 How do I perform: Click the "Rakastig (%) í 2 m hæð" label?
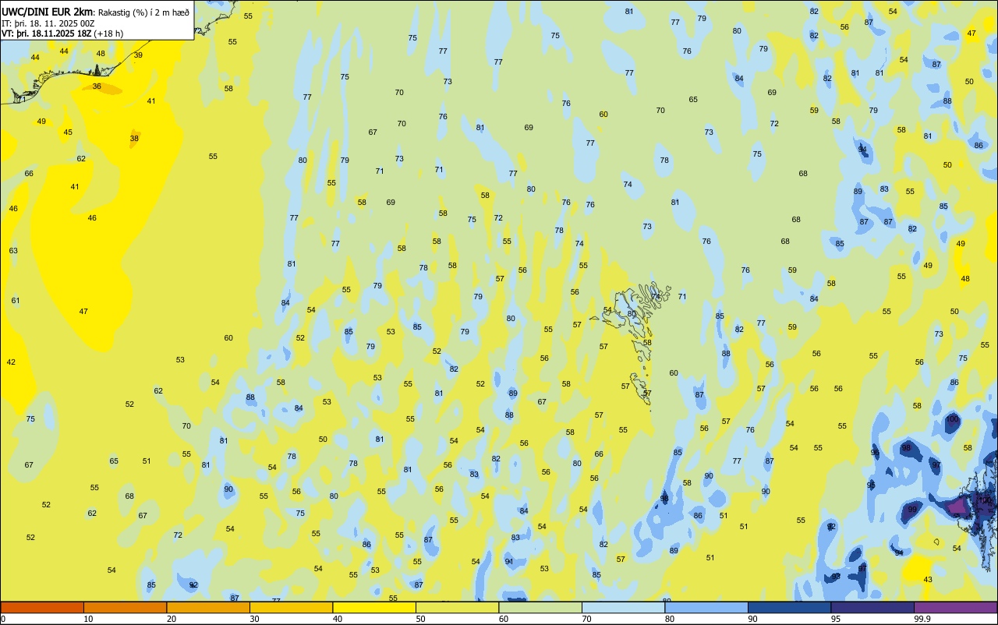pyautogui.click(x=143, y=12)
